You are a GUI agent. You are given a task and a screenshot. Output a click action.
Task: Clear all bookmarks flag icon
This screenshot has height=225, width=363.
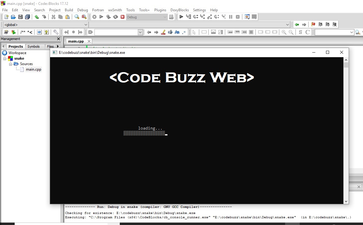pyautogui.click(x=335, y=24)
